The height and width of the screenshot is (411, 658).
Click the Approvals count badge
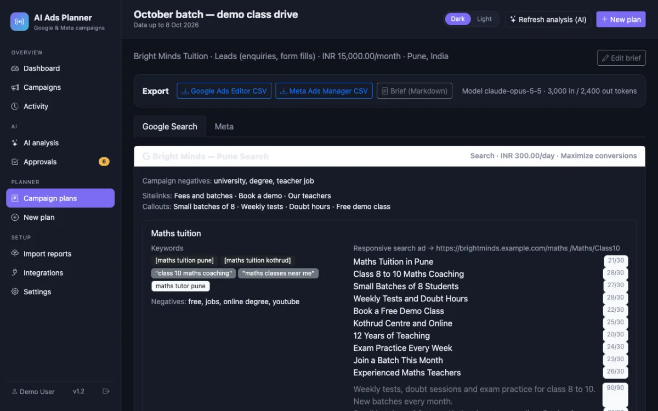[x=104, y=162]
